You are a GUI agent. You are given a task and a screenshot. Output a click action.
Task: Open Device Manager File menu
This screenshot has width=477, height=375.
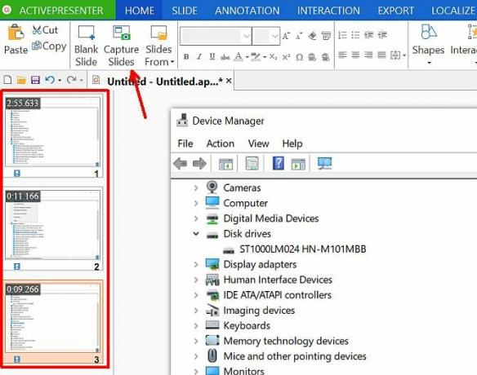pos(185,143)
